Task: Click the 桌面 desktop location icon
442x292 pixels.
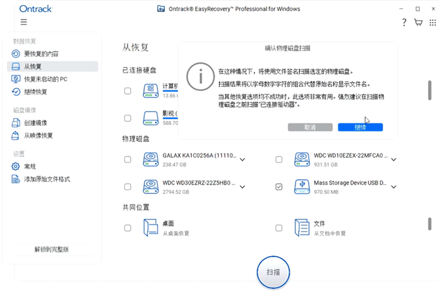Action: (x=151, y=228)
